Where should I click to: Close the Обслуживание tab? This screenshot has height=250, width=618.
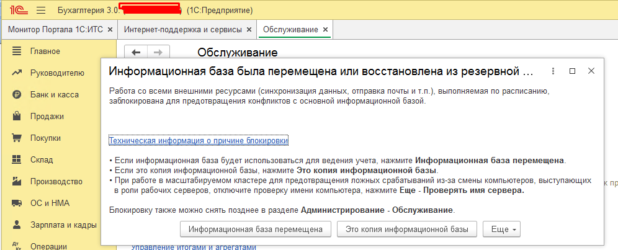[325, 30]
